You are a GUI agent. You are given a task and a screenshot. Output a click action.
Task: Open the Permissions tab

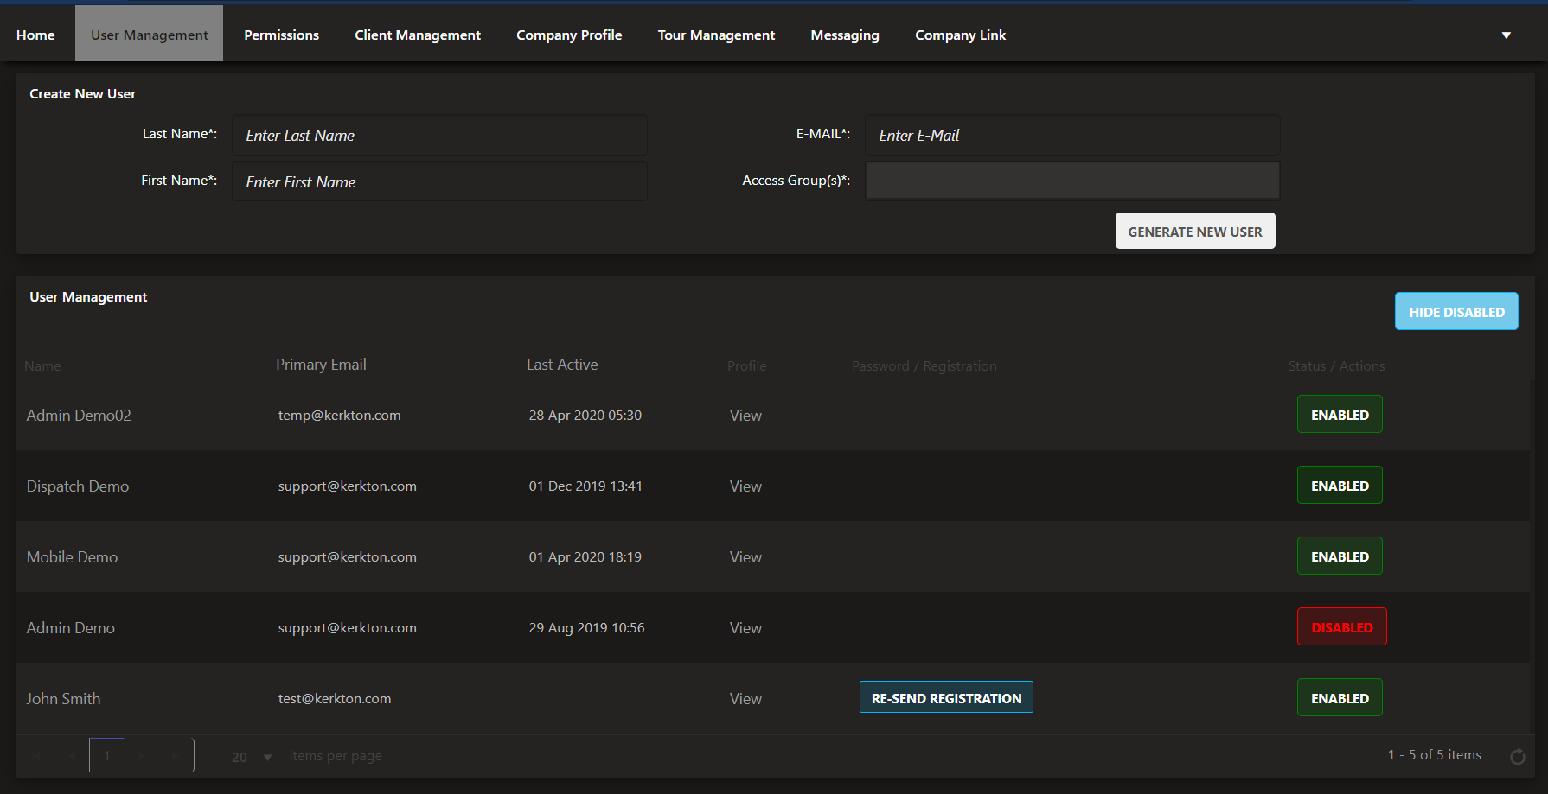281,35
